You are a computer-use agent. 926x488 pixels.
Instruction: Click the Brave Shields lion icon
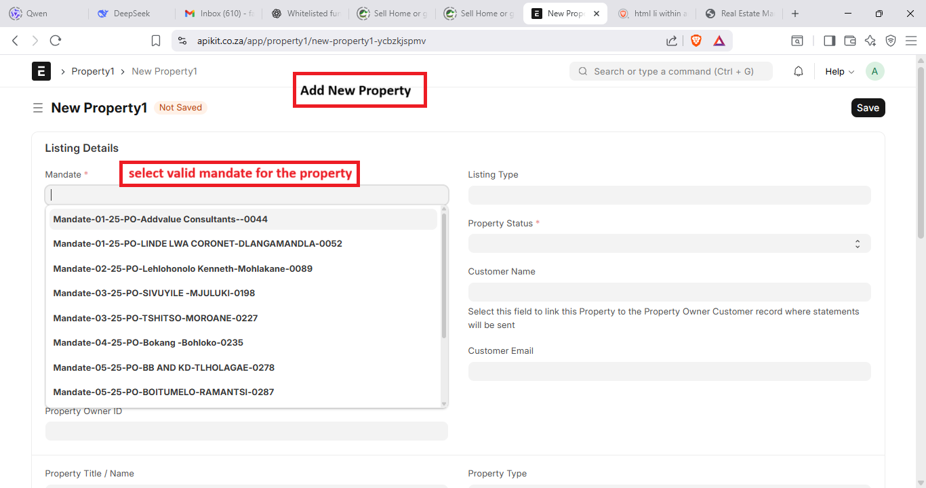pos(696,41)
